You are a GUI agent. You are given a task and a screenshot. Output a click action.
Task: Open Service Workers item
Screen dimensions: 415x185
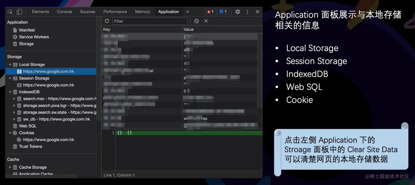click(34, 37)
